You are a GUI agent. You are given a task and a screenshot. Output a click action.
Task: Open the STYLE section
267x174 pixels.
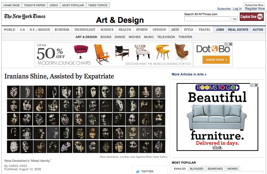189,30
